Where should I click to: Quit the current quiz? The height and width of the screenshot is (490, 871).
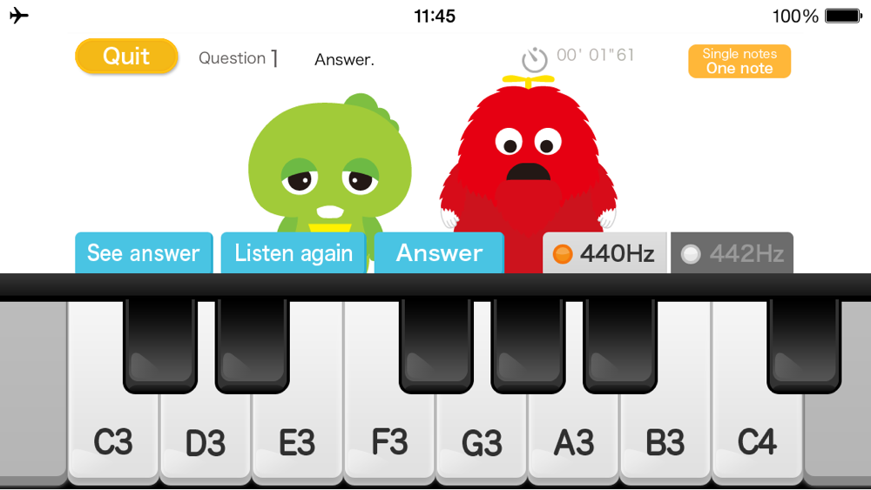click(x=126, y=56)
